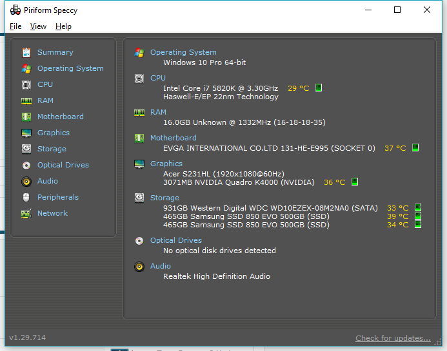Select Optical Drives in the sidebar
Screen dimensions: 447x351
click(x=63, y=165)
